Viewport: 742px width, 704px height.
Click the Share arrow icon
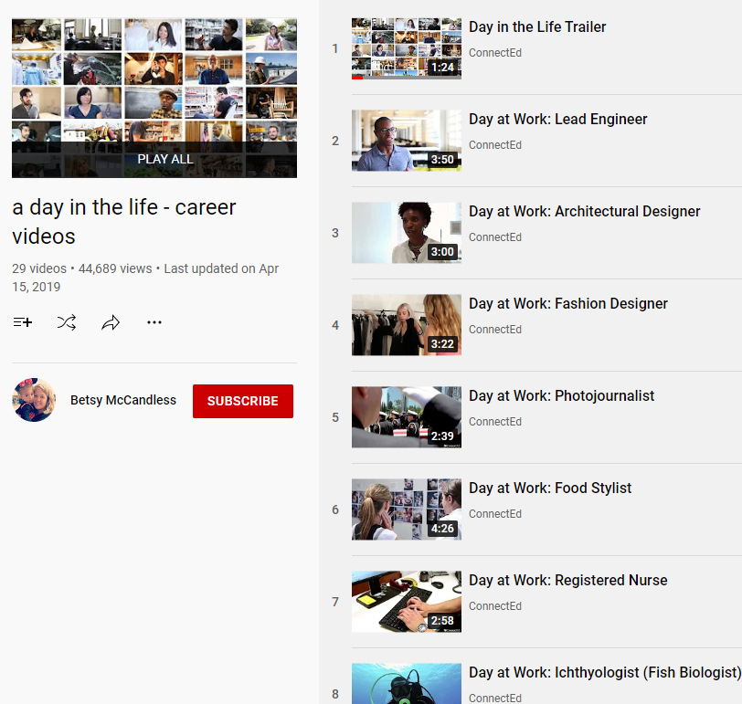(x=111, y=322)
